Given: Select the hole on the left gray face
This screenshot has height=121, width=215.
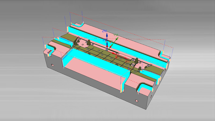Looking at the screenshot, I should [x=53, y=65].
